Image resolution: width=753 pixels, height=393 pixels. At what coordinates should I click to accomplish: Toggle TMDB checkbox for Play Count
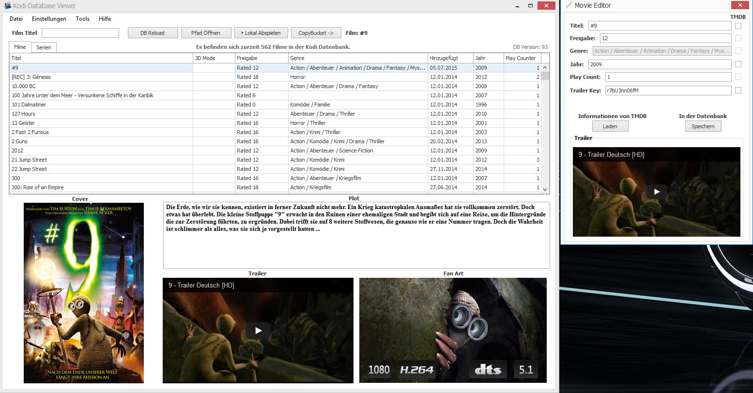coord(738,77)
